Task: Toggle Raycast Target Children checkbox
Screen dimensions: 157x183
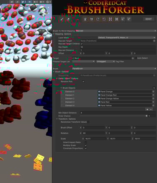Action: [82, 44]
